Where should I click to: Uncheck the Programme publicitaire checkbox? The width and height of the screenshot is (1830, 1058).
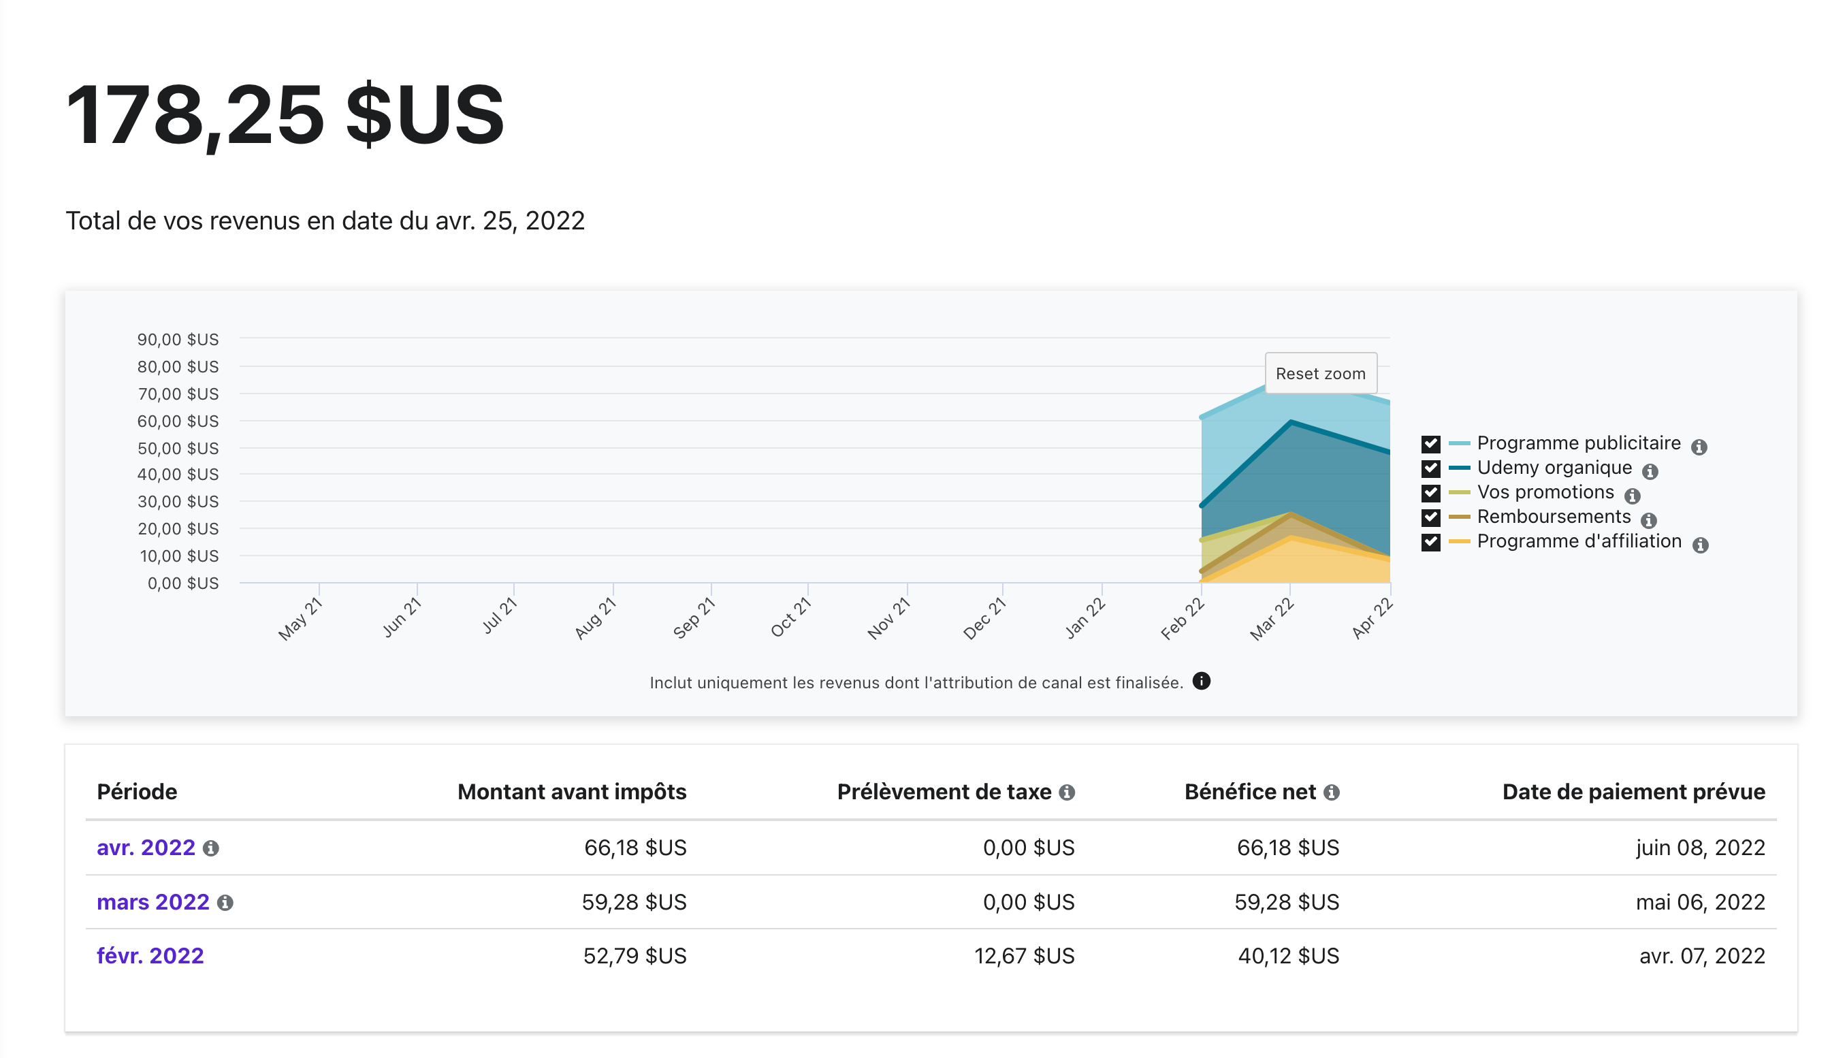tap(1430, 444)
